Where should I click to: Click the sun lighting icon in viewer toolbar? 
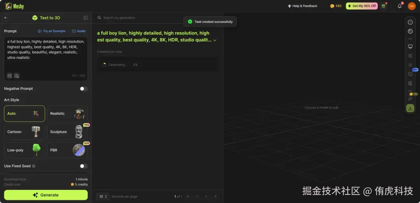click(x=410, y=65)
